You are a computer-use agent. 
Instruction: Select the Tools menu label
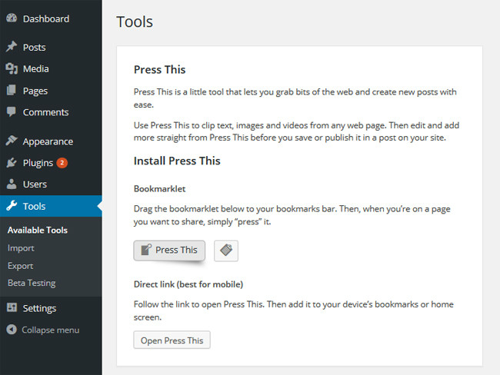[x=34, y=206]
